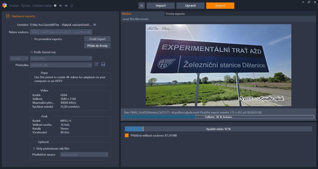Viewport: 318px width, 169px height.
Task: Click the 16 bitů sample size value
Action: pos(65,125)
